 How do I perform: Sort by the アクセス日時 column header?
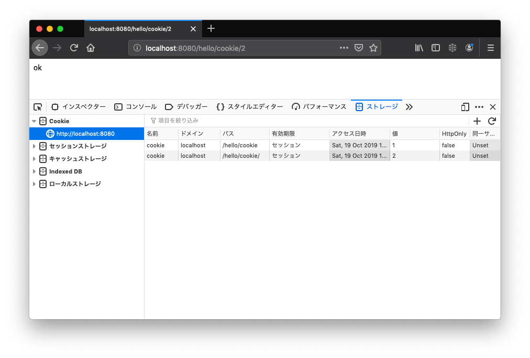pyautogui.click(x=360, y=134)
